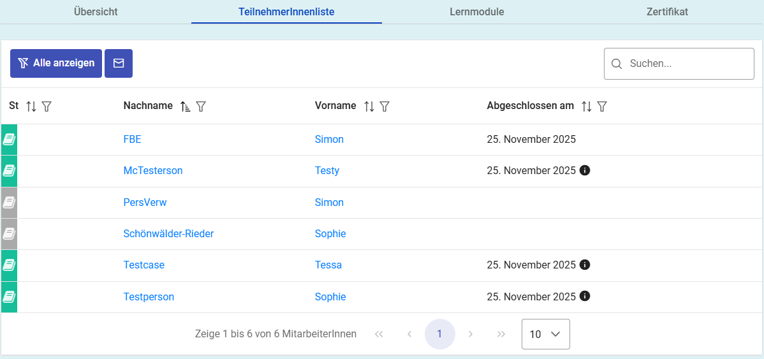Open the Schönwälder-Rieder employee link
This screenshot has height=359, width=764.
[168, 234]
